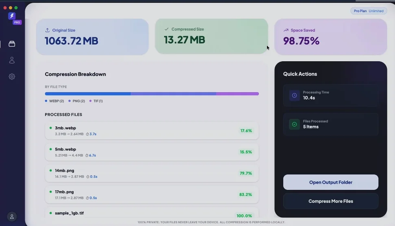Click the 5 Items files processed value

pyautogui.click(x=310, y=127)
